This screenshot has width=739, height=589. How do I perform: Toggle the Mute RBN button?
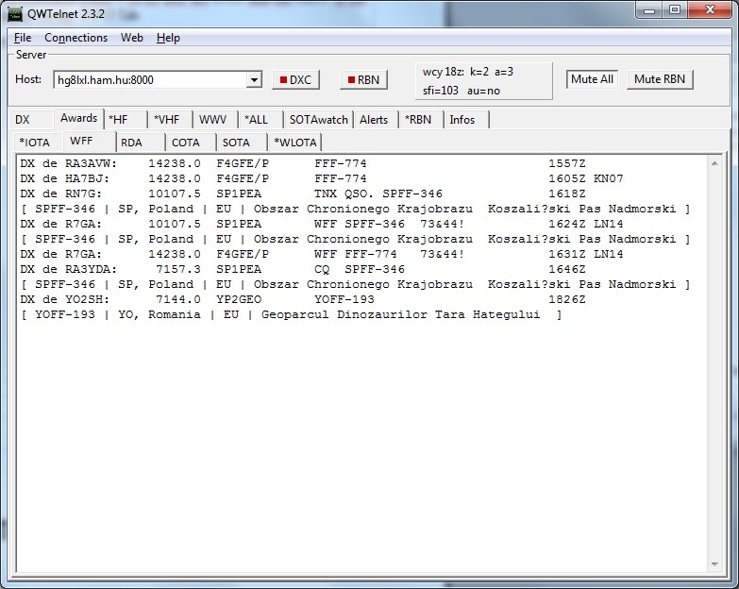[660, 79]
